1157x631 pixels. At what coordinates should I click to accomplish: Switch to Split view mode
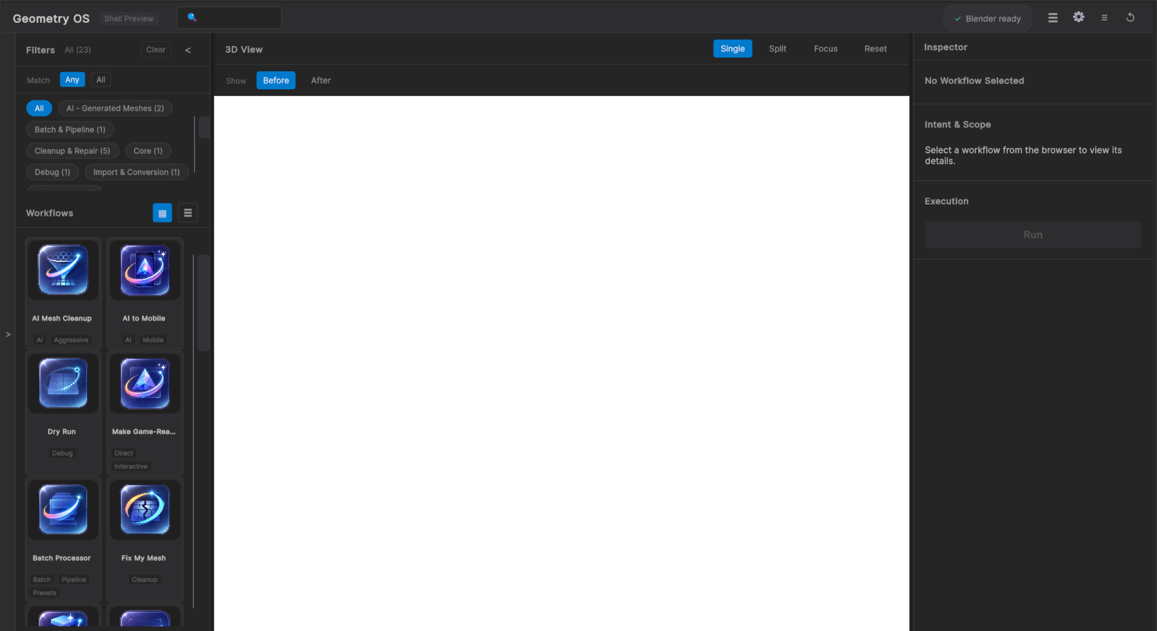coord(777,49)
